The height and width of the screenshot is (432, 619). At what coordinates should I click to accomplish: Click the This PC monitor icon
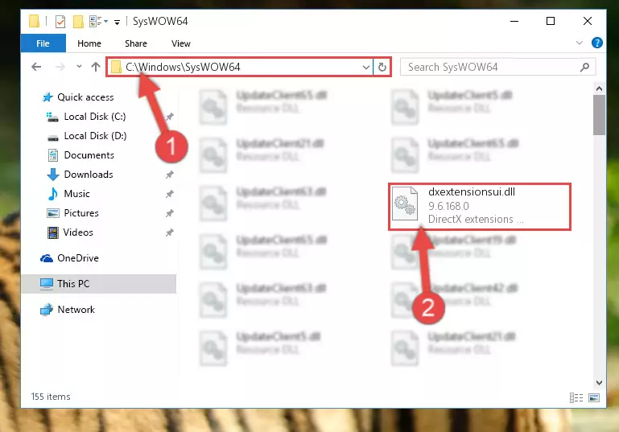pyautogui.click(x=47, y=284)
